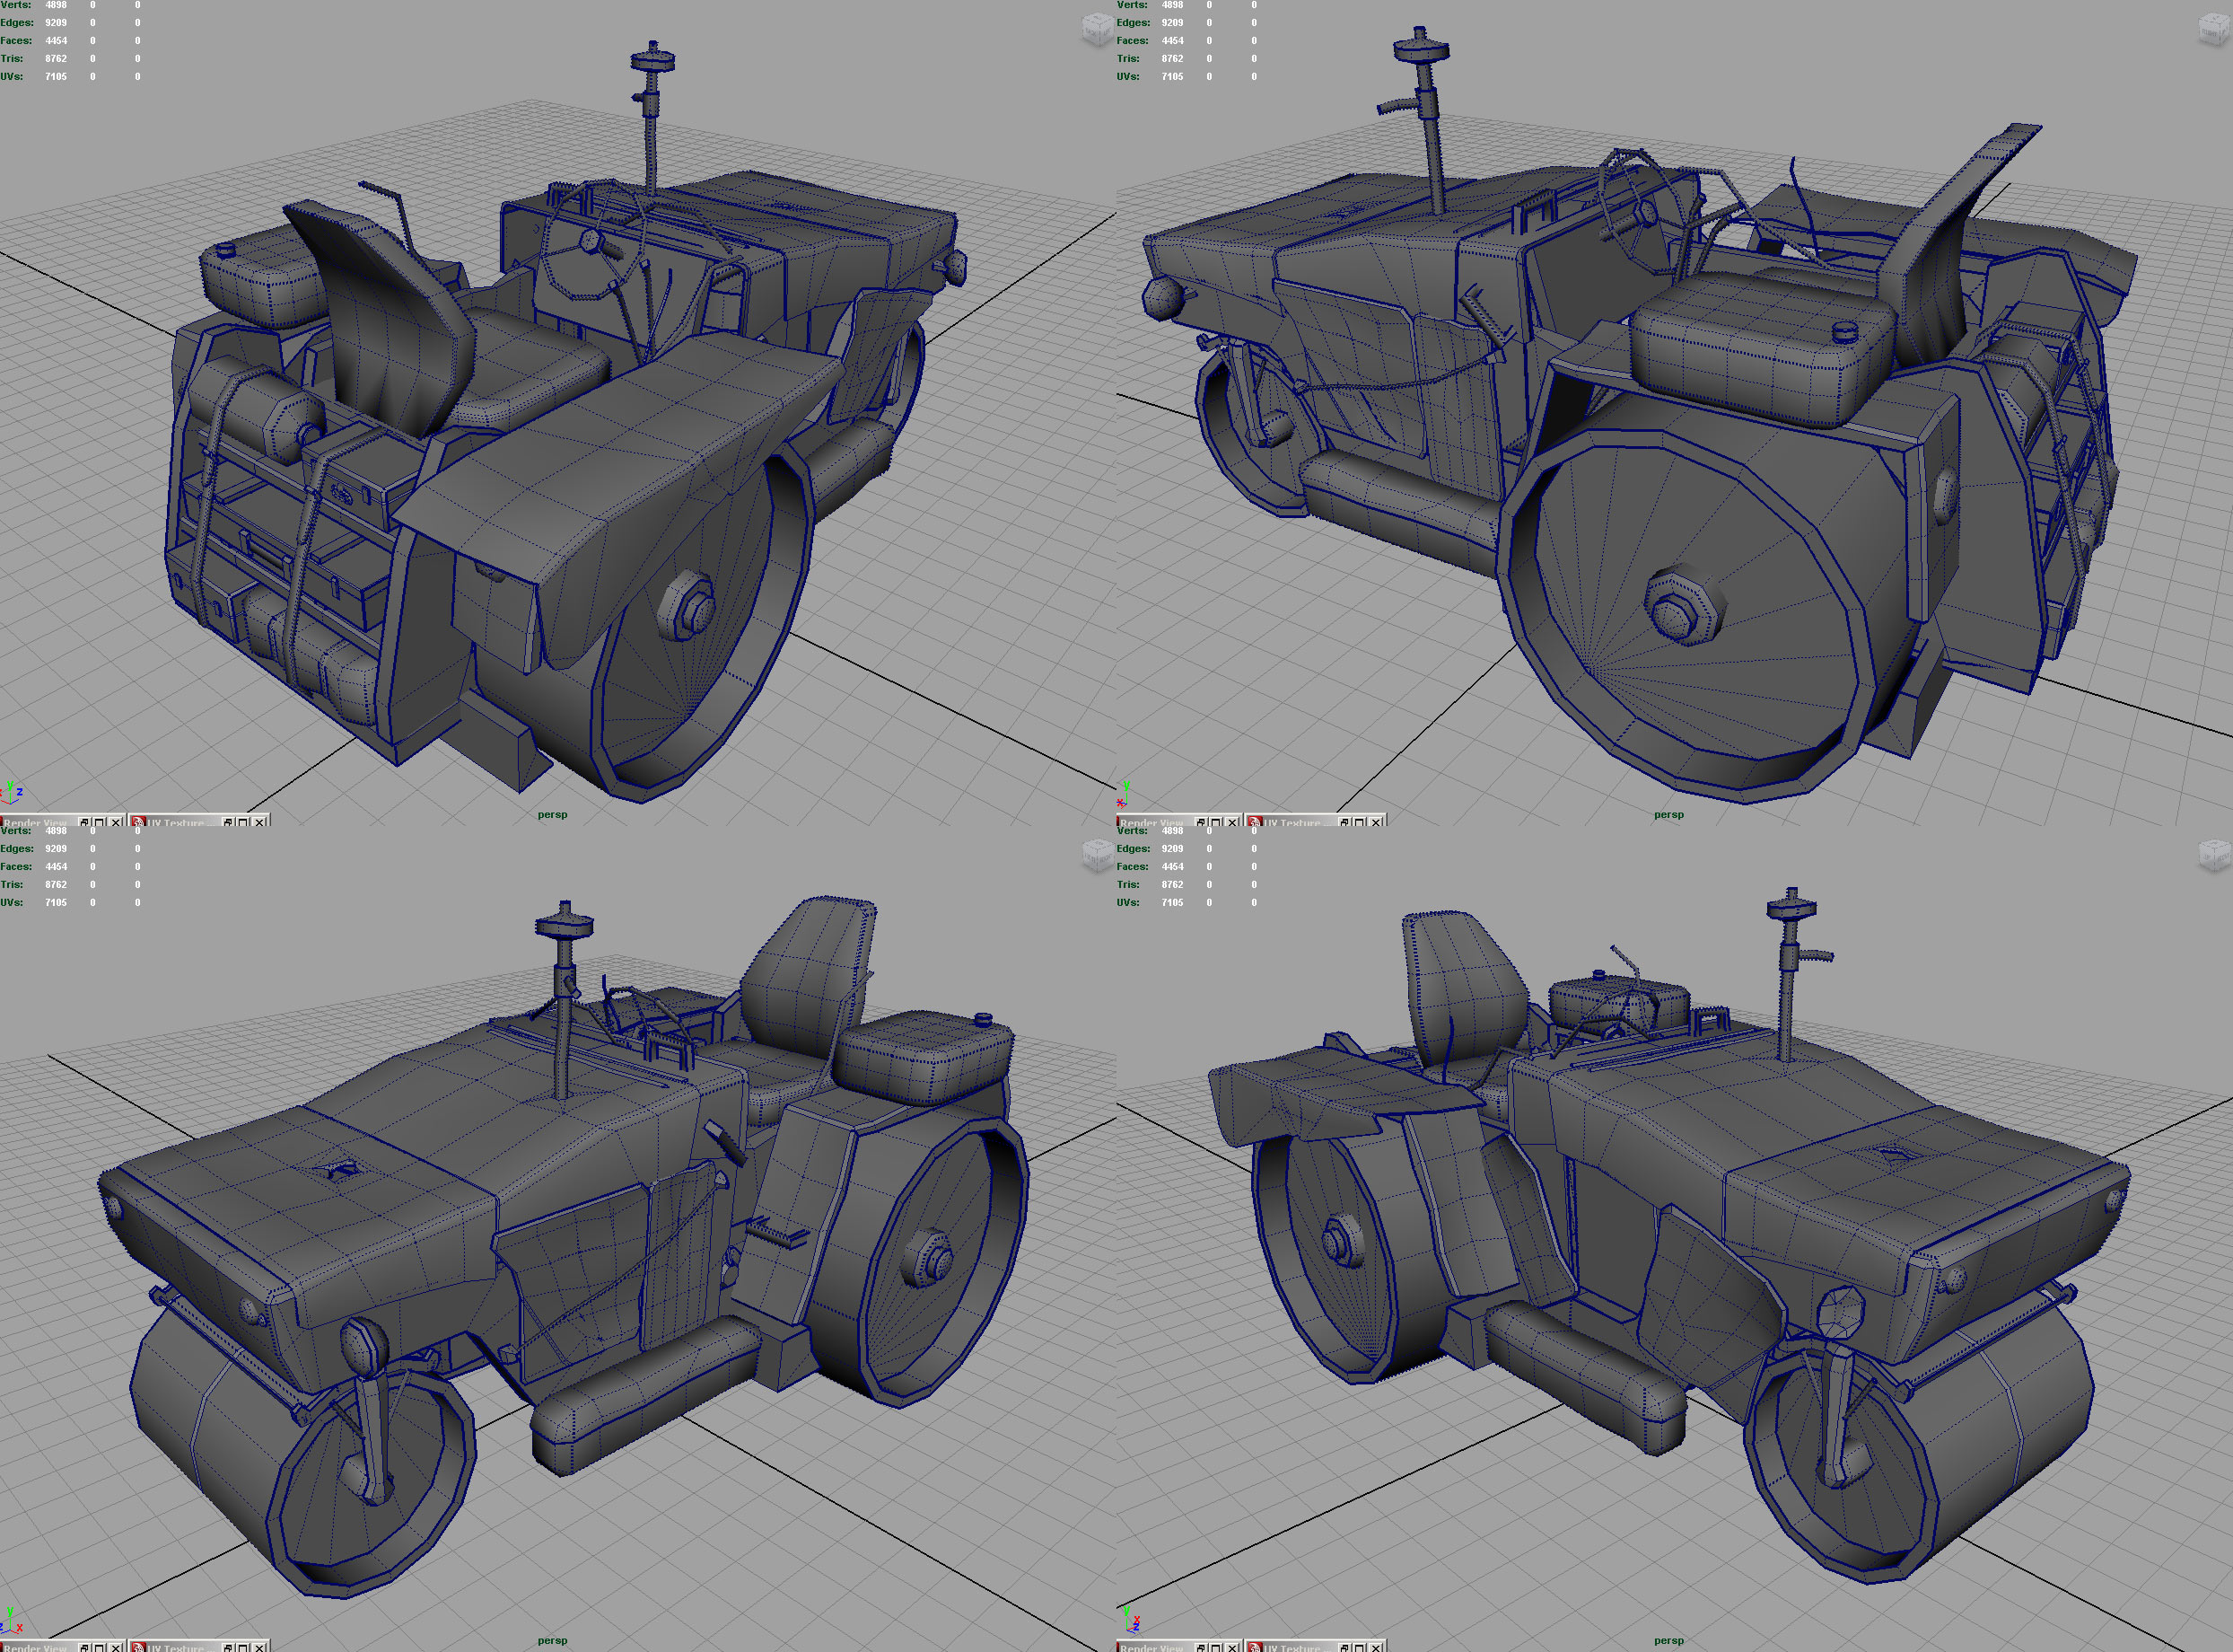Click the UV Texture Editor icon in the top-right viewport
The height and width of the screenshot is (1652, 2233).
[x=1255, y=822]
